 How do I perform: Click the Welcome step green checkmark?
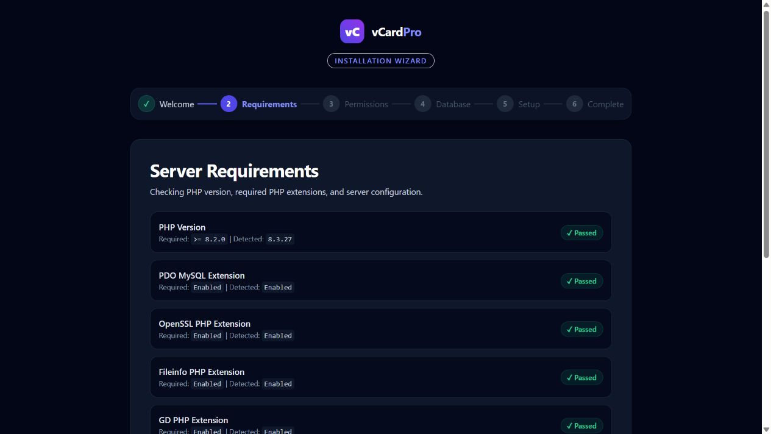pos(146,104)
